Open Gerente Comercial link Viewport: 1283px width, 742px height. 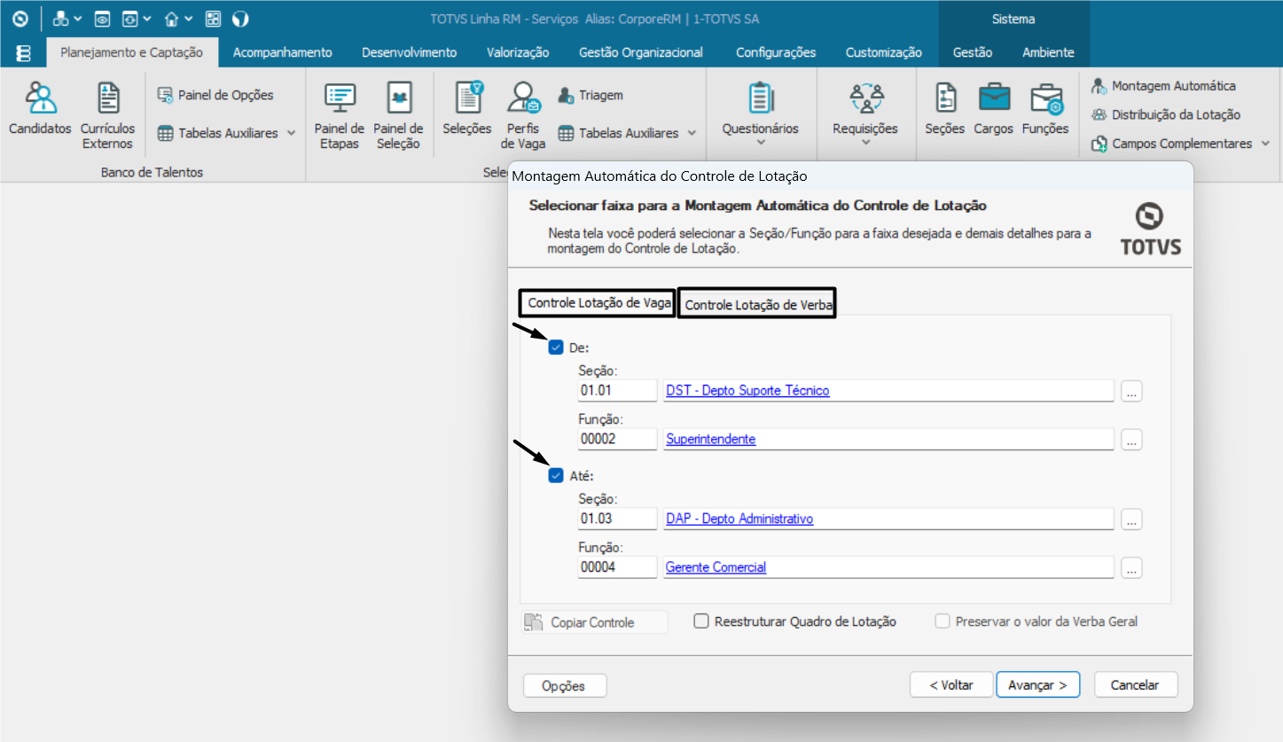point(716,567)
